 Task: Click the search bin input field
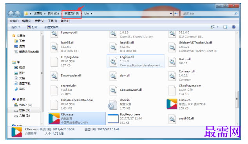[x=208, y=14]
